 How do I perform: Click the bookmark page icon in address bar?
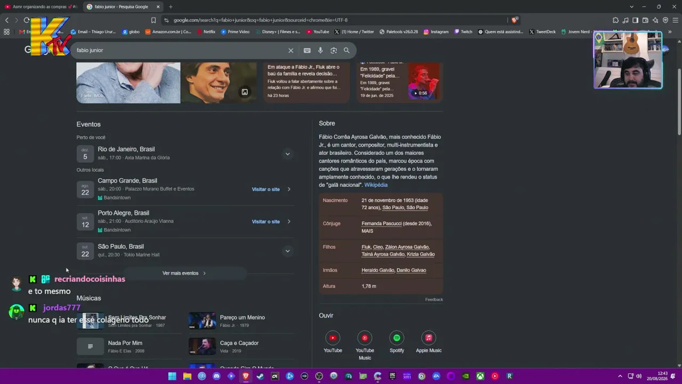[x=153, y=20]
